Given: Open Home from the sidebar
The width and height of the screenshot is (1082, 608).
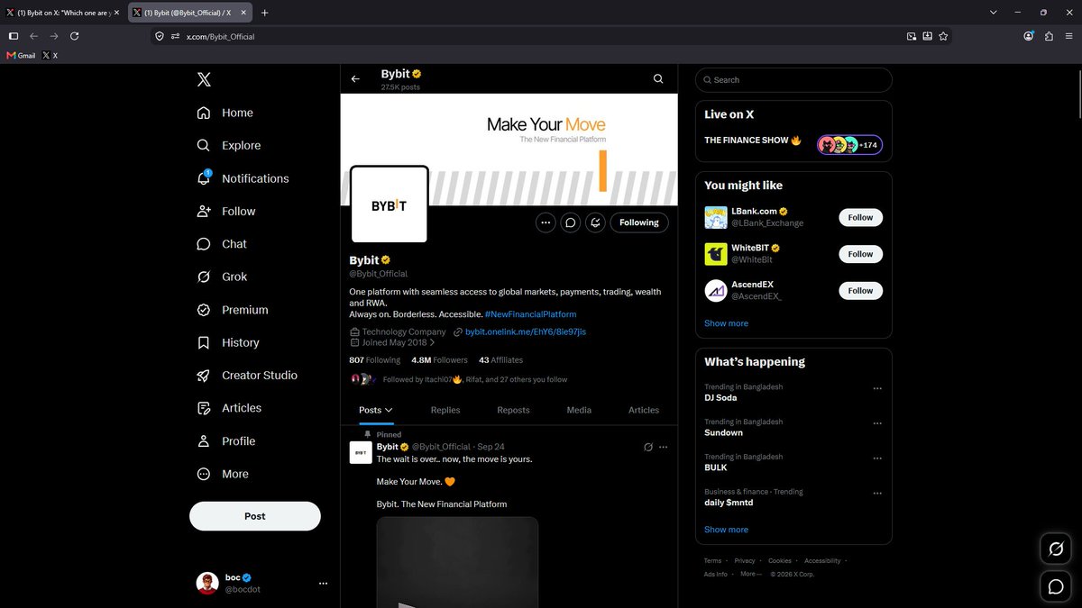Looking at the screenshot, I should (x=225, y=113).
